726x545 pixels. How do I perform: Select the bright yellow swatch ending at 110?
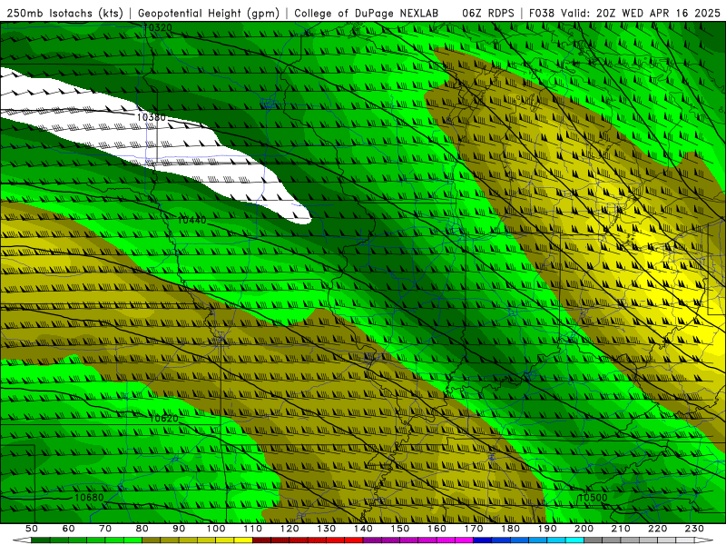pos(243,540)
